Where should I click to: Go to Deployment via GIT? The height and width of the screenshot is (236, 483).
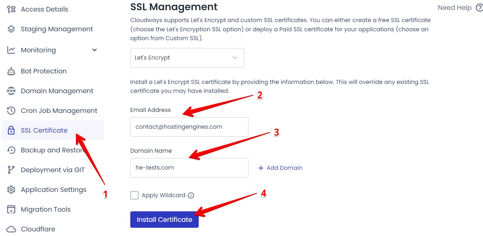click(x=53, y=170)
